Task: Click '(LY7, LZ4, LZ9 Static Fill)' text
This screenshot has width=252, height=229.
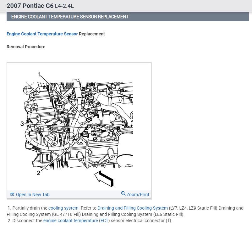Action: [x=193, y=208]
